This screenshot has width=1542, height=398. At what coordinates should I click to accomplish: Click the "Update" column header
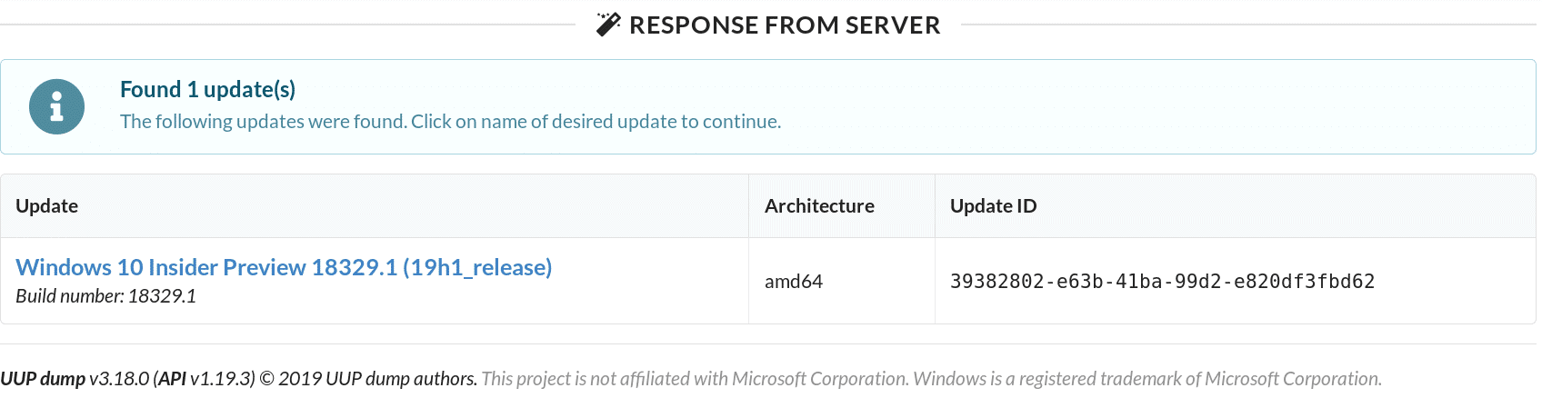point(47,206)
